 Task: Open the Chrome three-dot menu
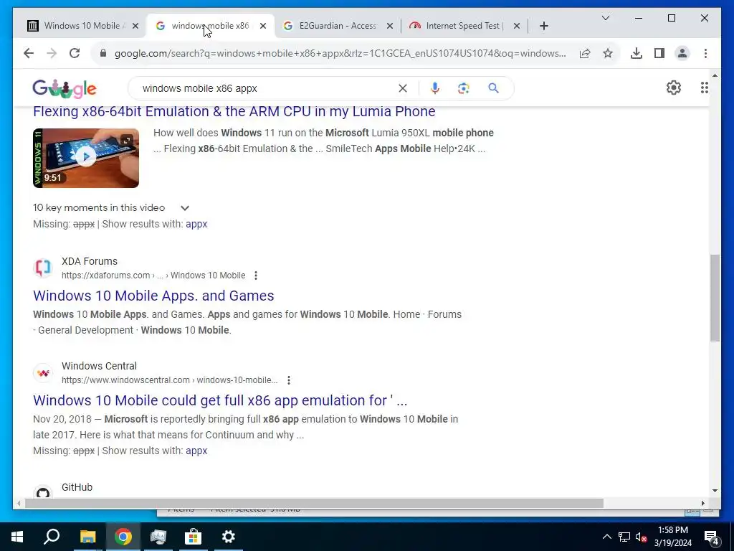coord(705,53)
